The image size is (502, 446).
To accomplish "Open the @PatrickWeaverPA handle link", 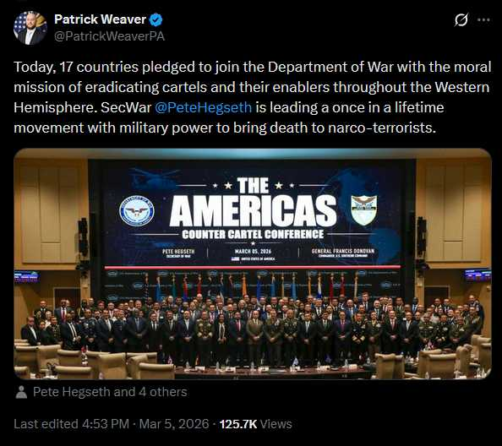I will (110, 36).
